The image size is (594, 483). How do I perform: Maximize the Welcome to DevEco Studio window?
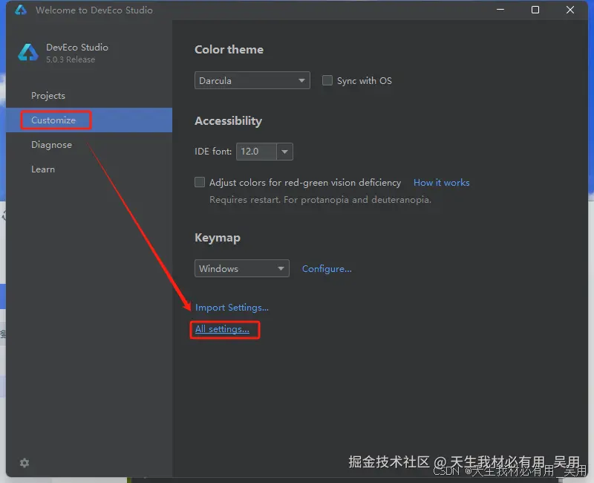535,10
